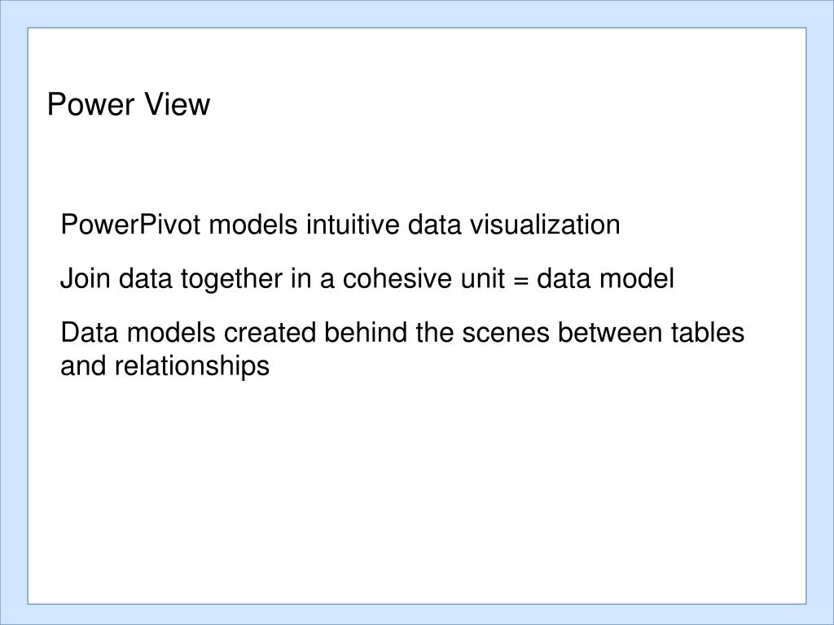Click the equals sign in second line
Screen dimensions: 834x625
pos(521,280)
